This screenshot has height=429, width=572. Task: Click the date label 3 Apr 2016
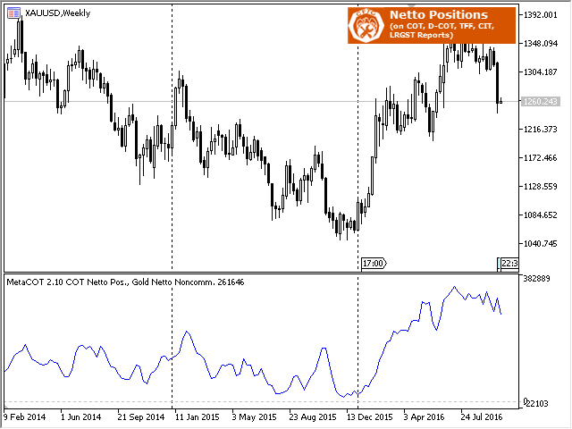point(424,417)
